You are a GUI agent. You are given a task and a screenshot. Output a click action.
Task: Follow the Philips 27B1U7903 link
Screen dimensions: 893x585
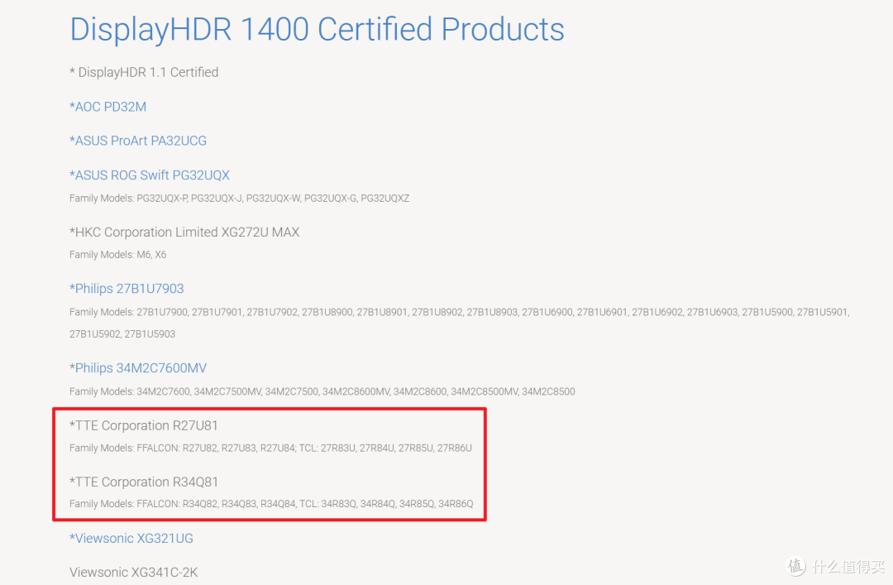(x=127, y=289)
